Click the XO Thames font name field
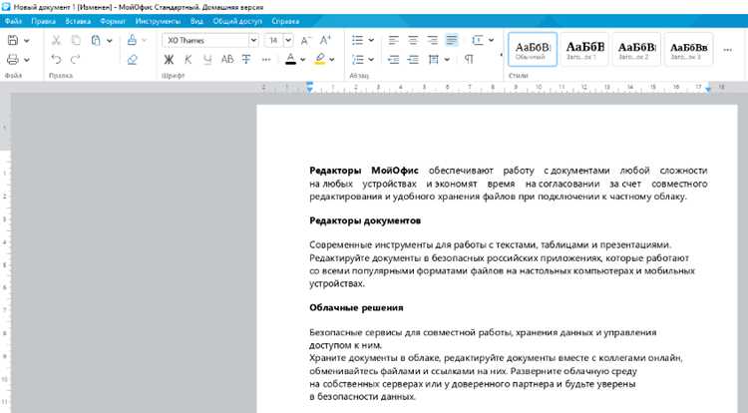748x413 pixels. coord(205,41)
